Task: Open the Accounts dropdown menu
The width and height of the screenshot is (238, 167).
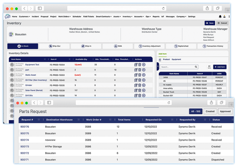Action: click(x=139, y=16)
